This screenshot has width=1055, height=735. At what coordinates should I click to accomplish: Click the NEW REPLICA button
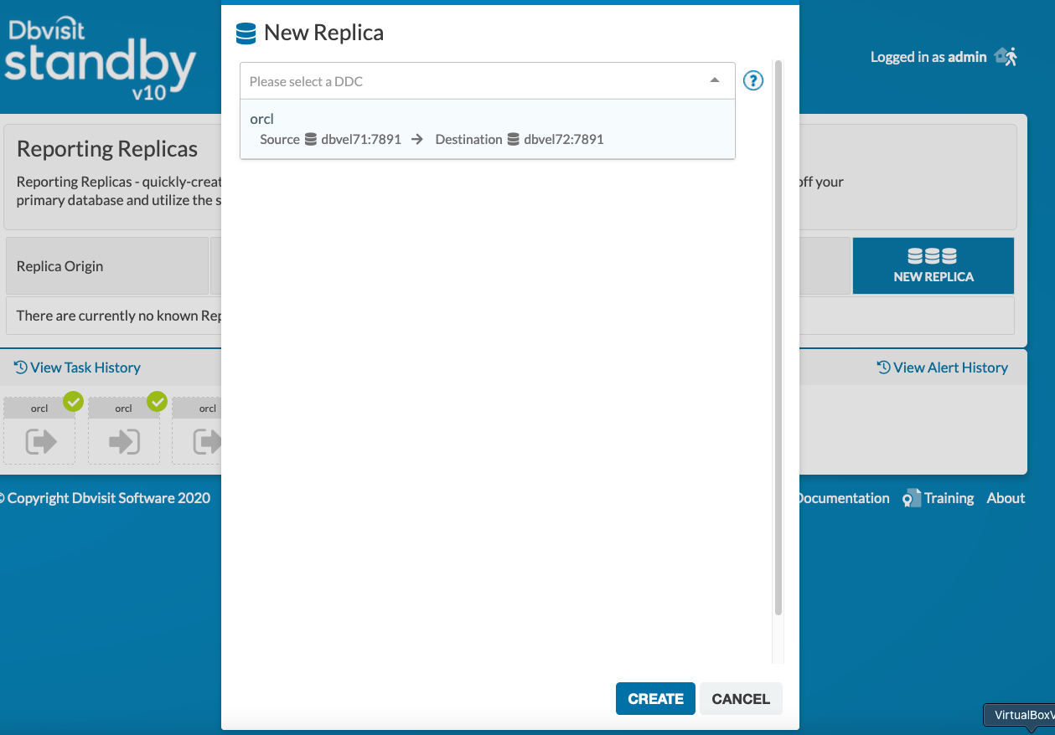click(x=933, y=265)
